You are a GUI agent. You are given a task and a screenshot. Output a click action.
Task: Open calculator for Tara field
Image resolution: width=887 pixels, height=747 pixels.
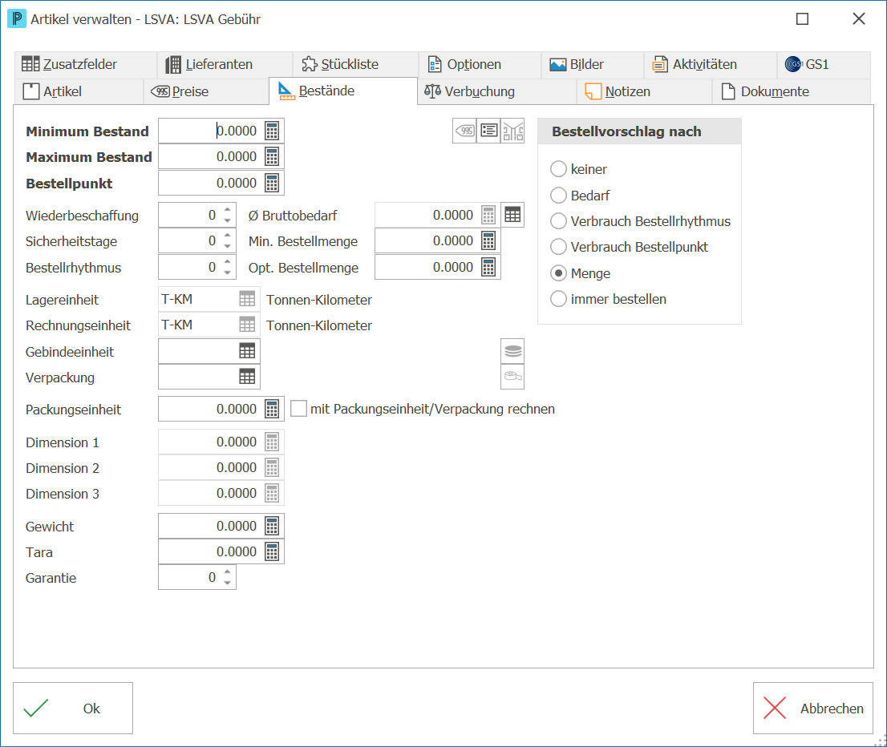272,552
